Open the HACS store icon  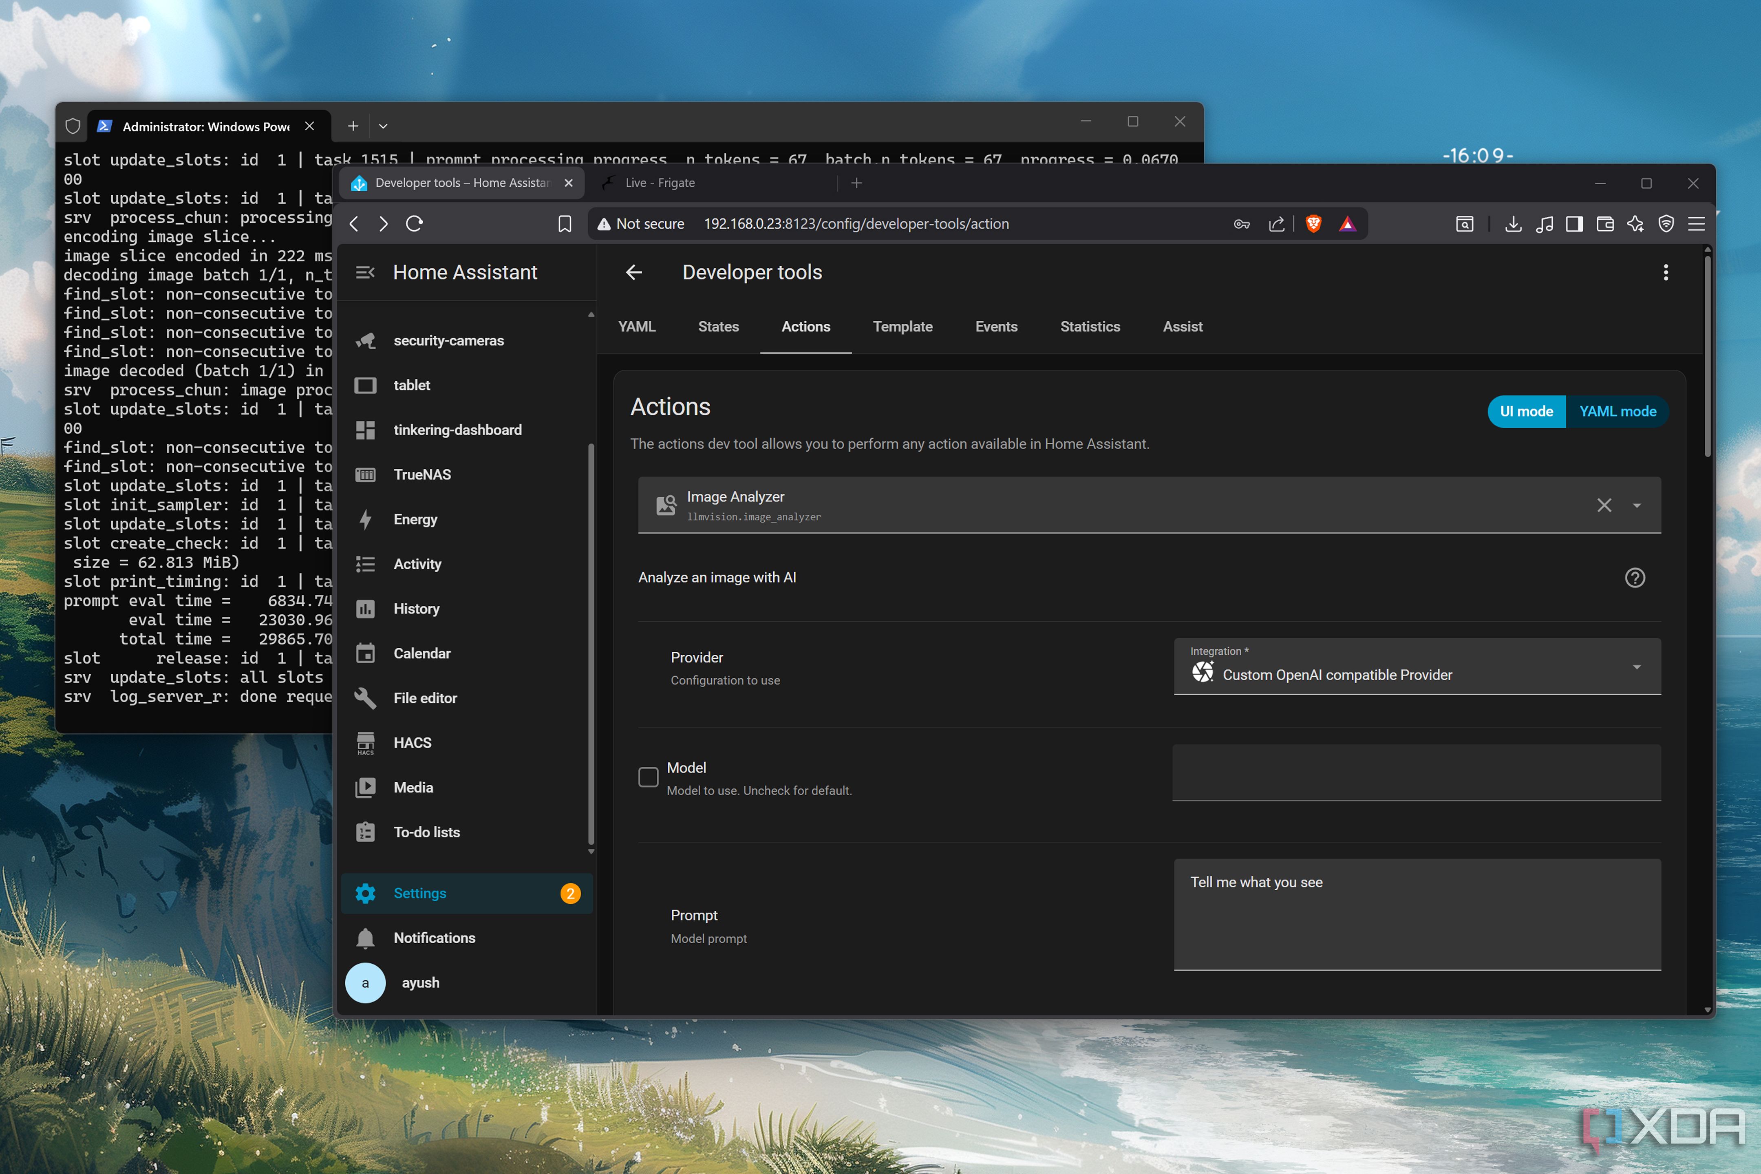[x=365, y=743]
